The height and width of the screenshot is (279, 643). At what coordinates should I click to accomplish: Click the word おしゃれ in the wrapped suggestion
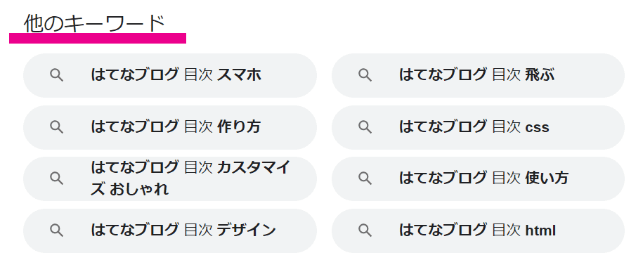(x=139, y=190)
